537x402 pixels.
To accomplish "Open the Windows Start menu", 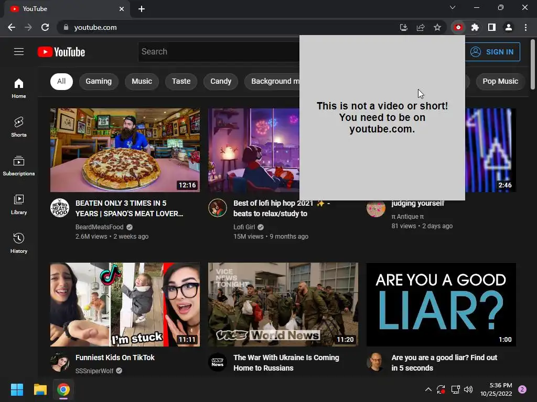I will click(x=17, y=389).
